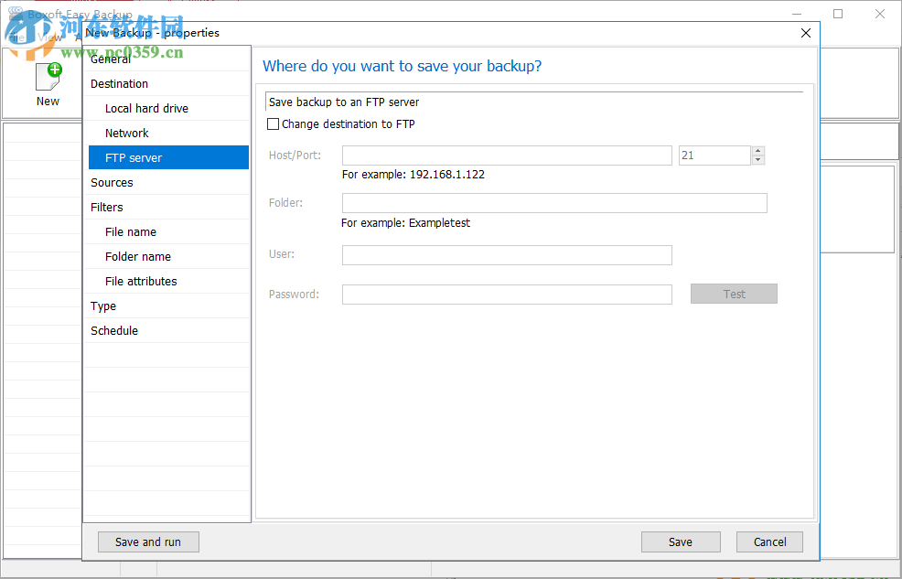Image resolution: width=902 pixels, height=579 pixels.
Task: Increase the port number with the up arrow
Action: tap(757, 150)
